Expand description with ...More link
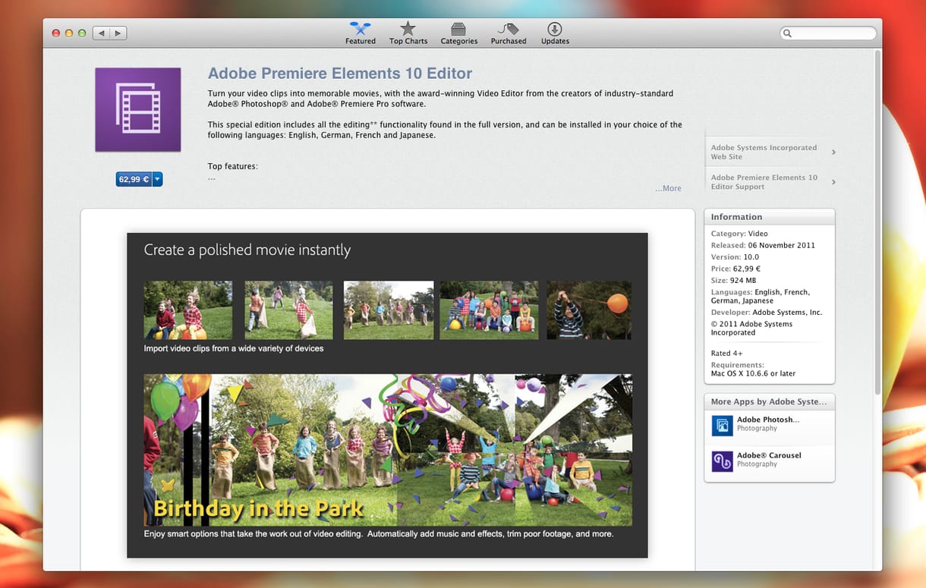The width and height of the screenshot is (926, 588). tap(669, 188)
